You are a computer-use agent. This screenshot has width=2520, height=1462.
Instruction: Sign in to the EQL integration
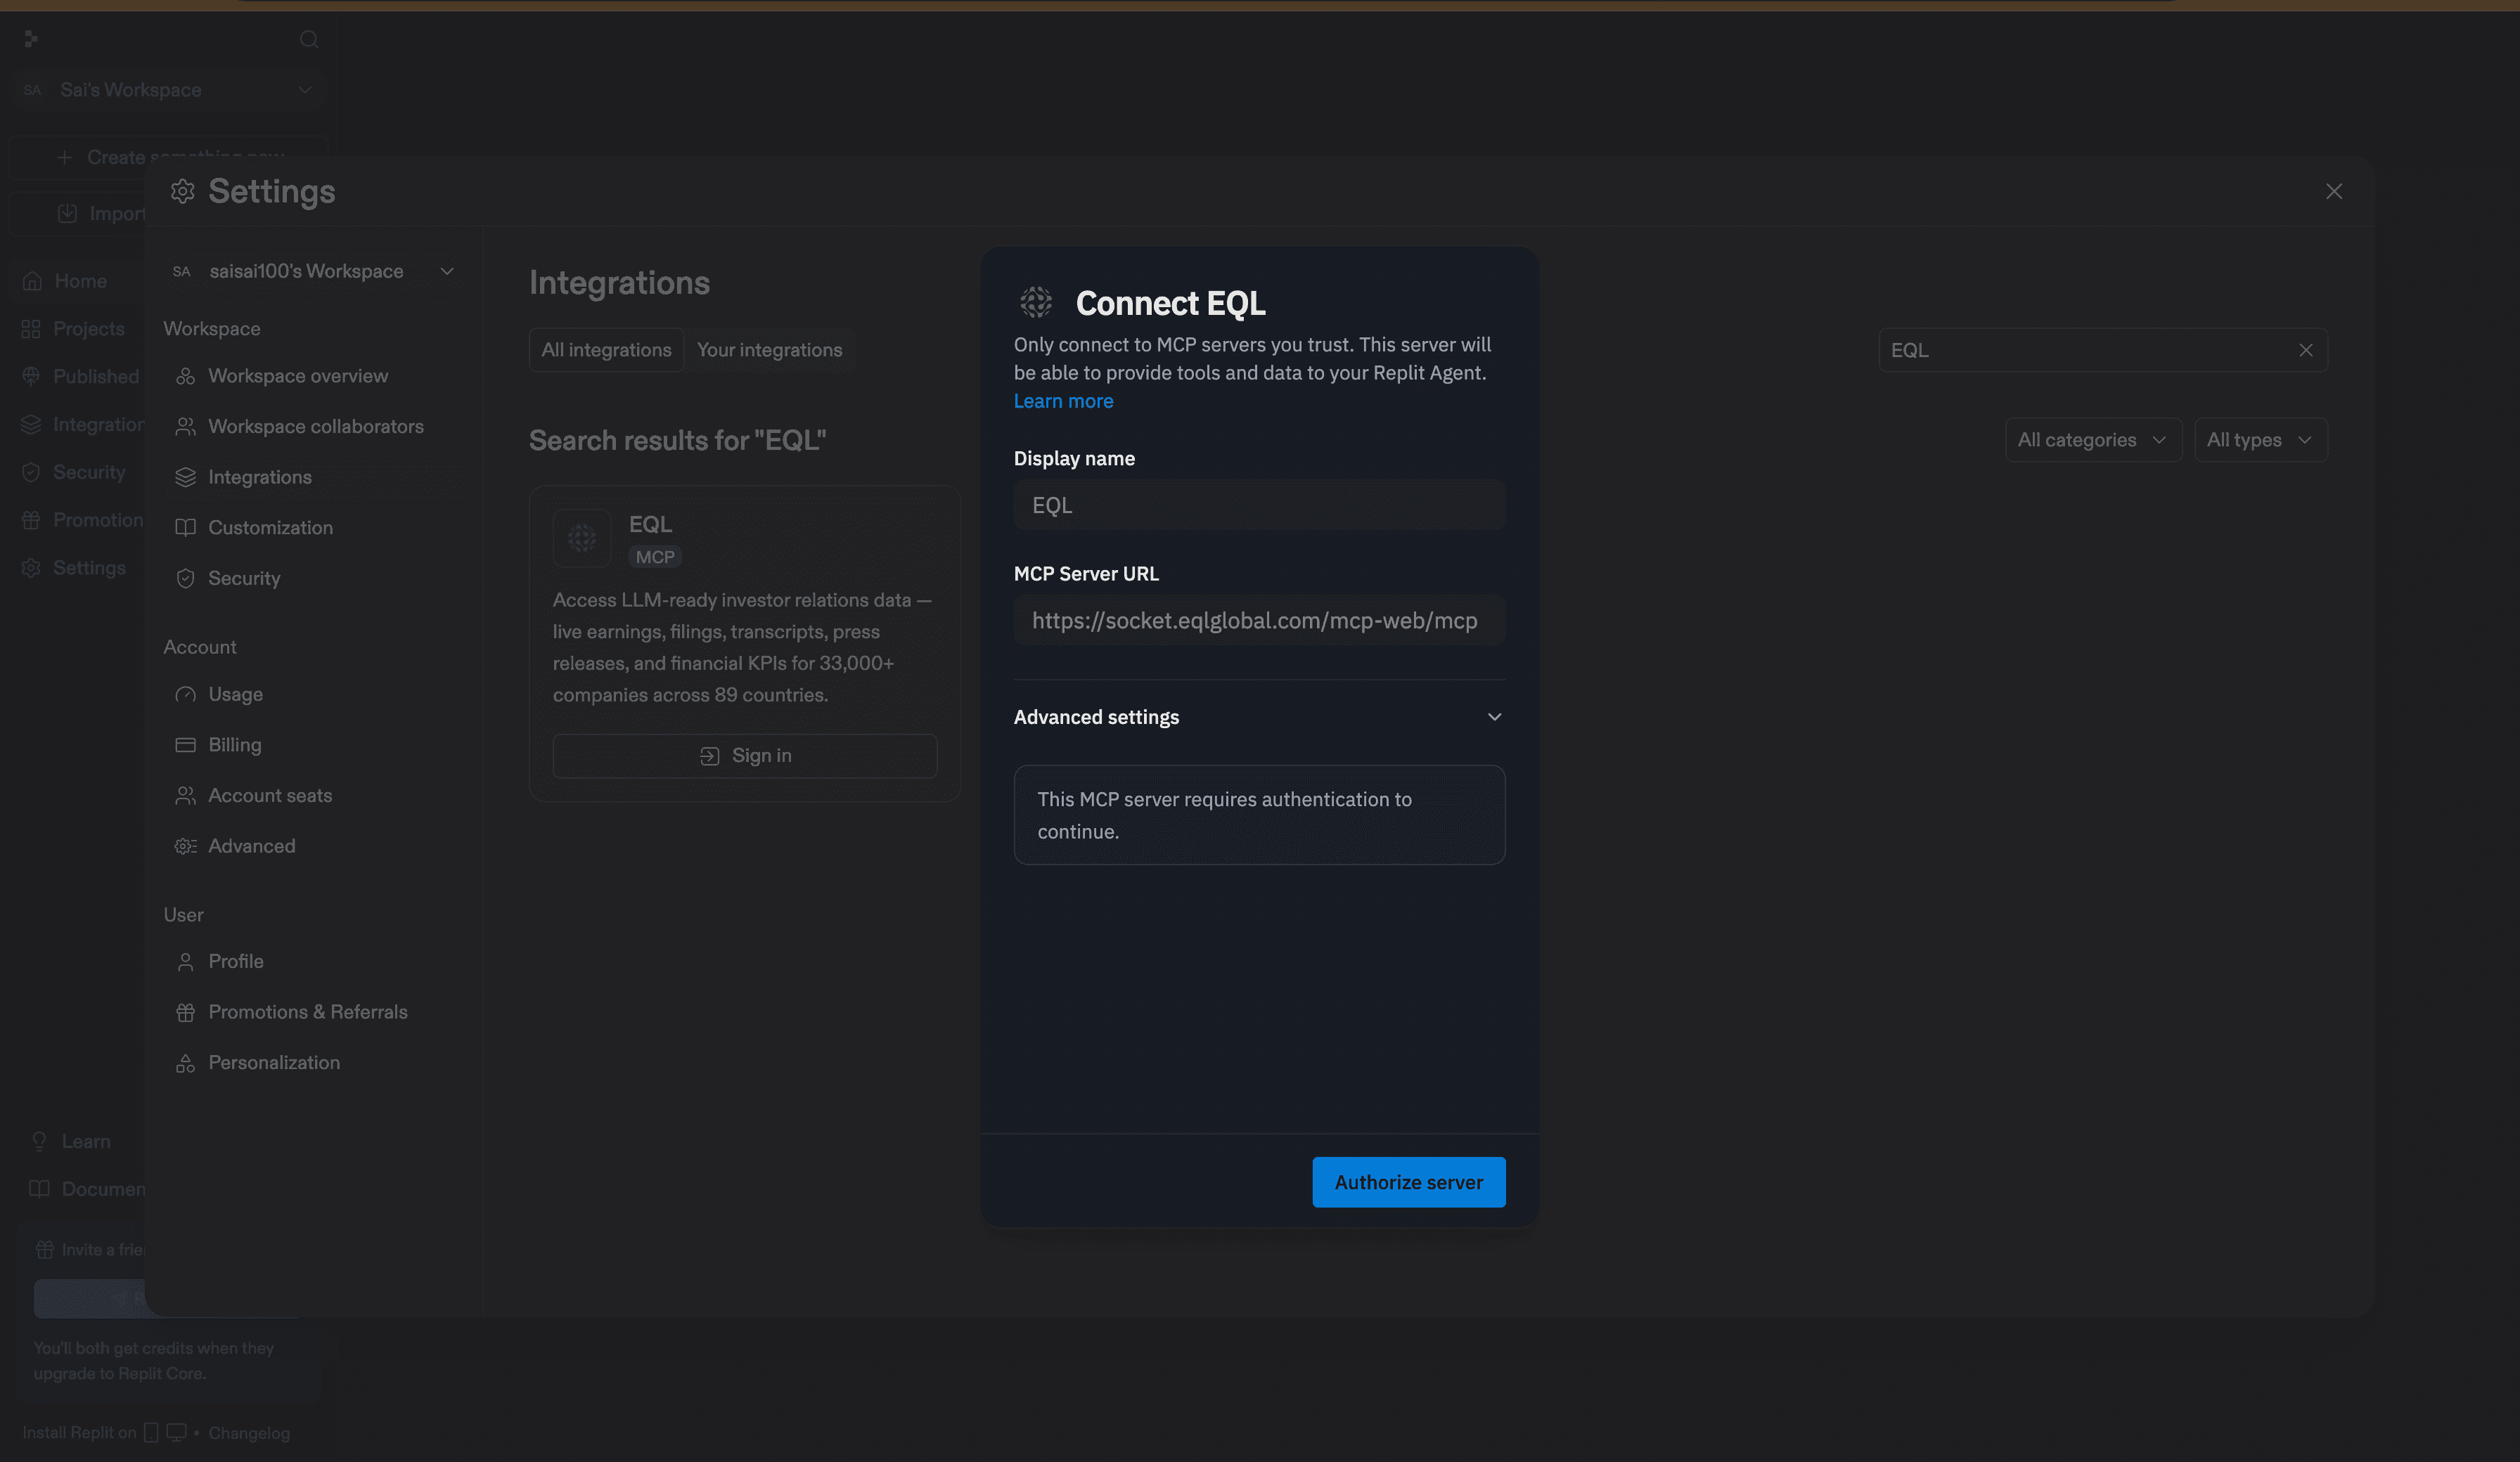(x=745, y=756)
